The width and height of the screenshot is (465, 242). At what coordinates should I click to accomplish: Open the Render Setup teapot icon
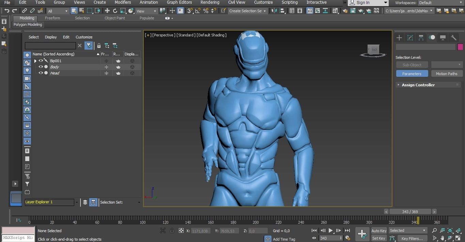345,11
